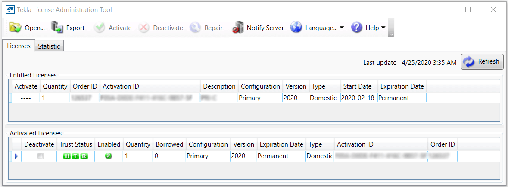Click the Borrowed column header

click(169, 144)
